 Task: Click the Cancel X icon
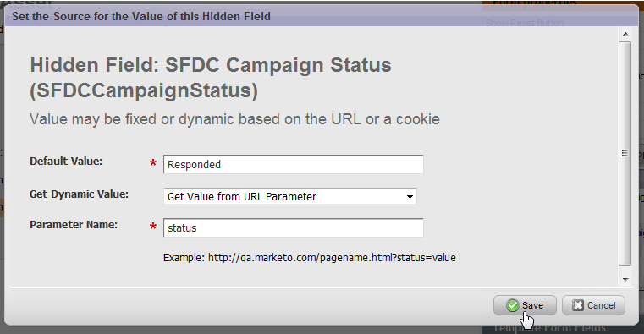tap(578, 305)
